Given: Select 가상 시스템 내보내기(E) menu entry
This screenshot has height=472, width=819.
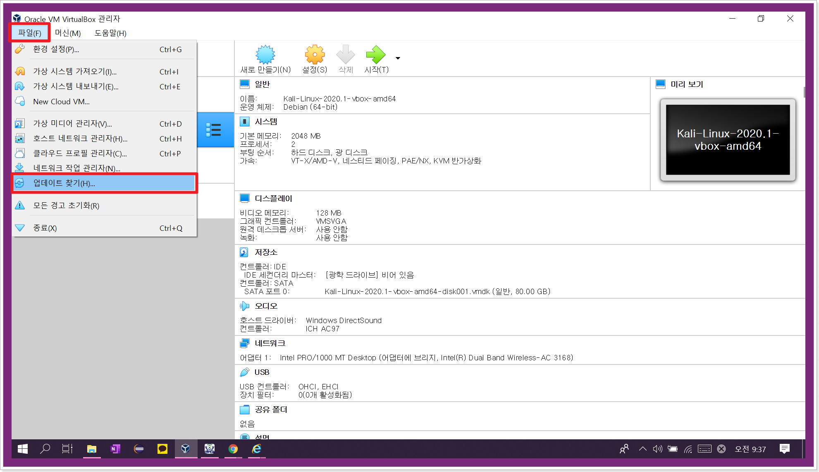Looking at the screenshot, I should (x=104, y=86).
